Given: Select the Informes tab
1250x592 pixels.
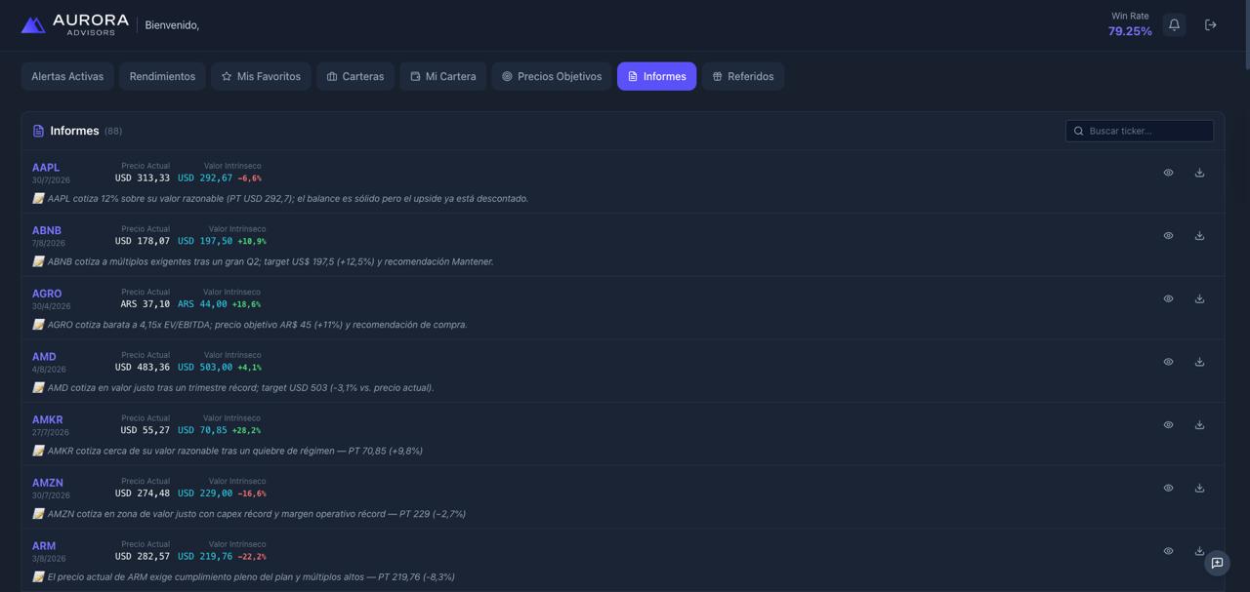Looking at the screenshot, I should click(656, 76).
